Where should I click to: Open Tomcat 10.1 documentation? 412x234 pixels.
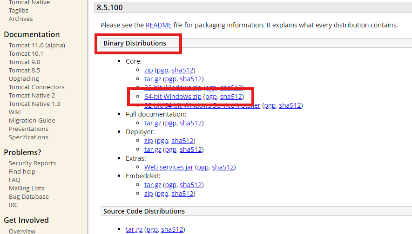(26, 54)
